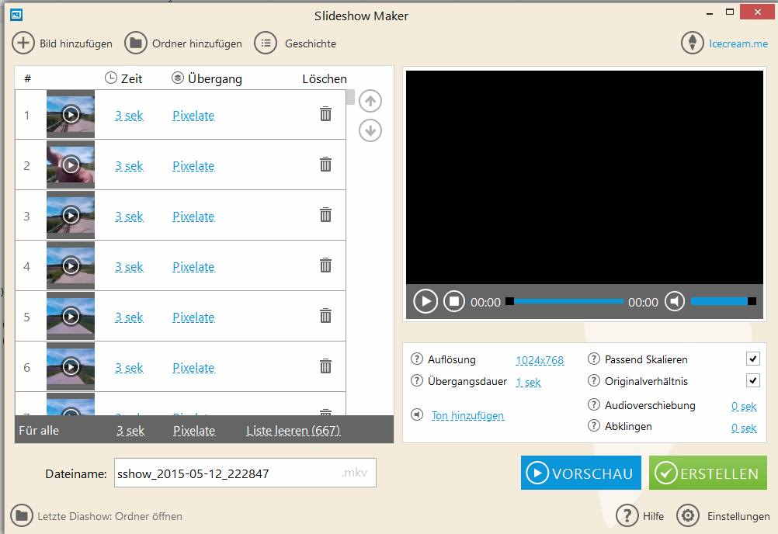
Task: Move selected slide down with arrow
Action: pyautogui.click(x=370, y=130)
